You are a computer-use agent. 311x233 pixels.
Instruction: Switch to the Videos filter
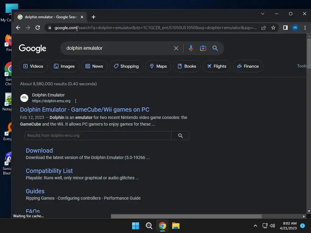pyautogui.click(x=33, y=66)
